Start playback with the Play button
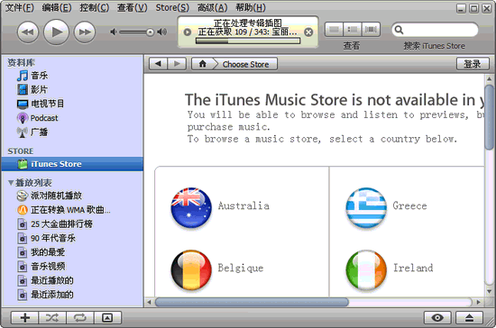The image size is (496, 328). (56, 32)
